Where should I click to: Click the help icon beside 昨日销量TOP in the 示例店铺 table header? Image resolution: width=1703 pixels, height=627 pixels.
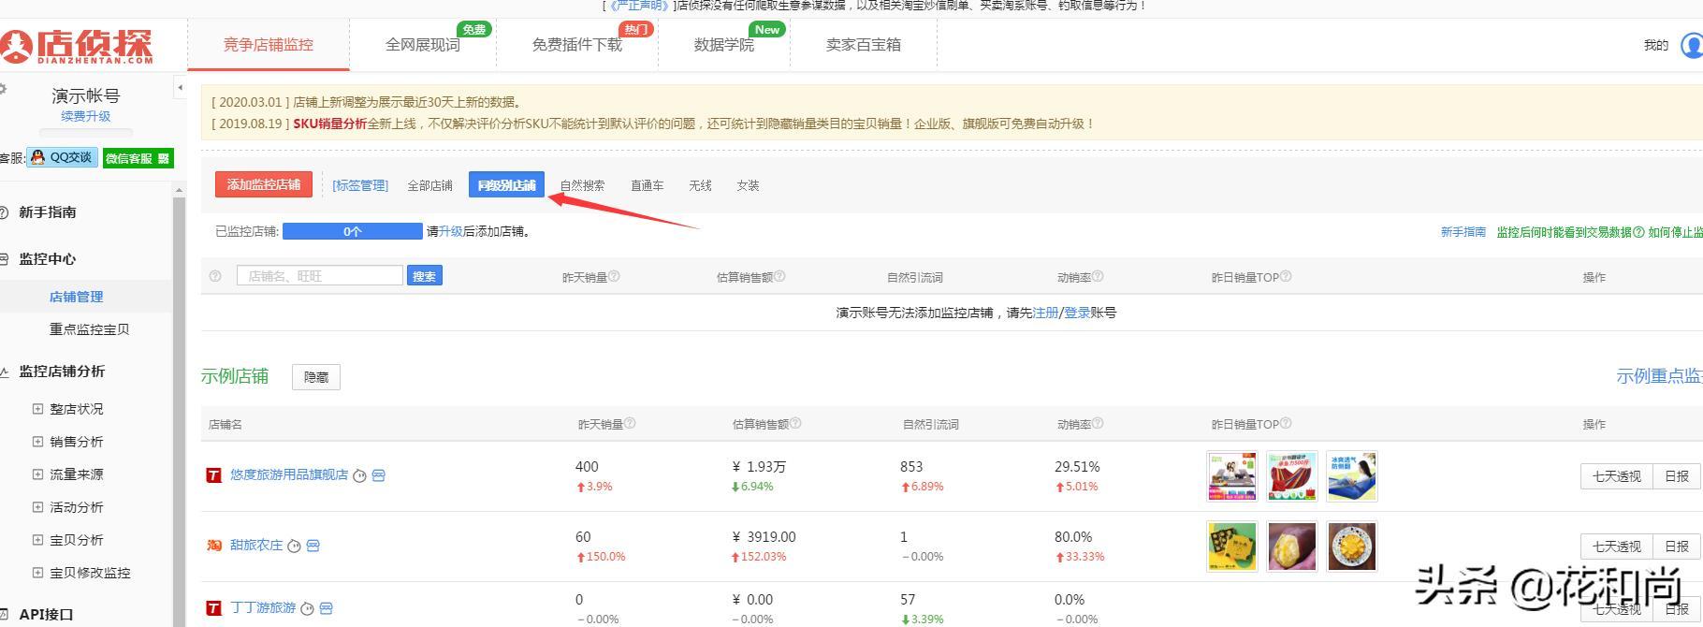[x=1286, y=423]
